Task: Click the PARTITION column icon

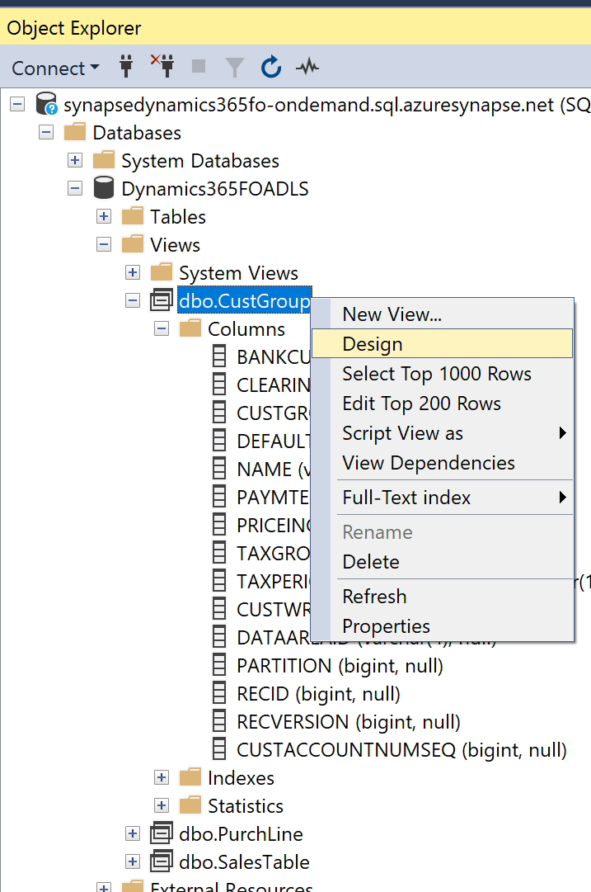Action: coord(218,665)
